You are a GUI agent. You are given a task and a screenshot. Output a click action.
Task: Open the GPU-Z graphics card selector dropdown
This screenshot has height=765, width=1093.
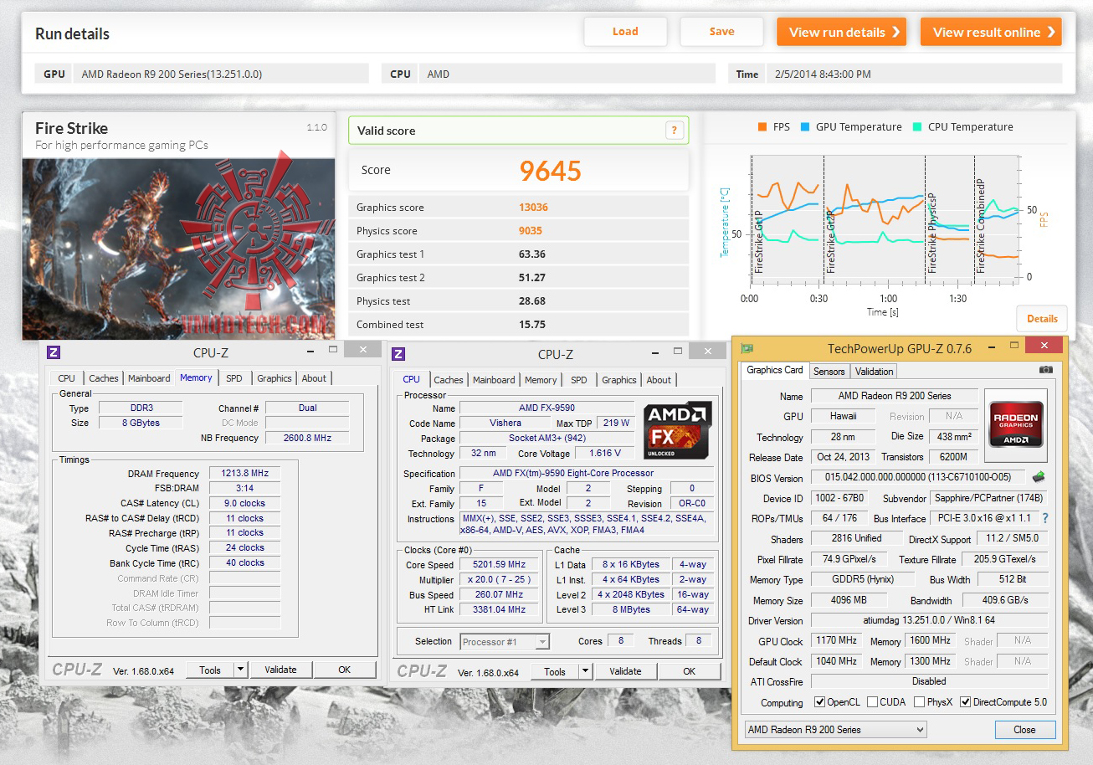[920, 730]
